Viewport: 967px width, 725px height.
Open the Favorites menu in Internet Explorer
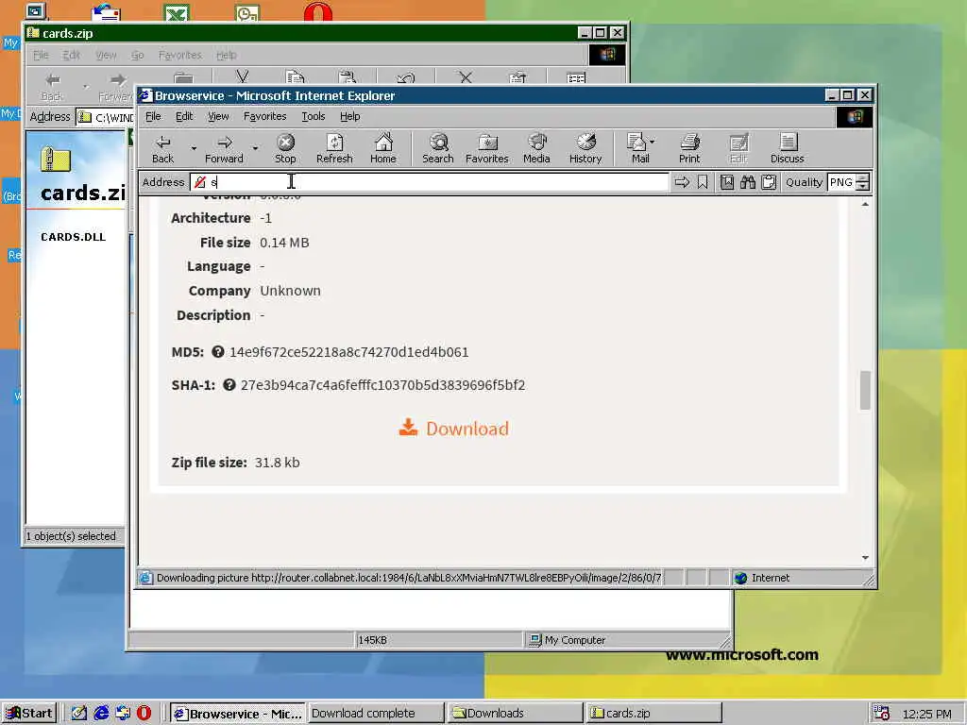pyautogui.click(x=264, y=116)
